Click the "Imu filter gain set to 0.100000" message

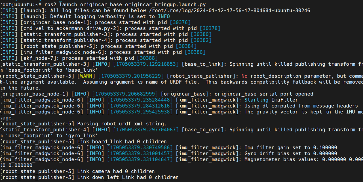[x=291, y=147]
